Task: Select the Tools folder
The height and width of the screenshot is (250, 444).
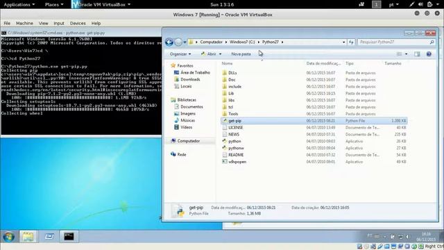Action: [x=233, y=114]
